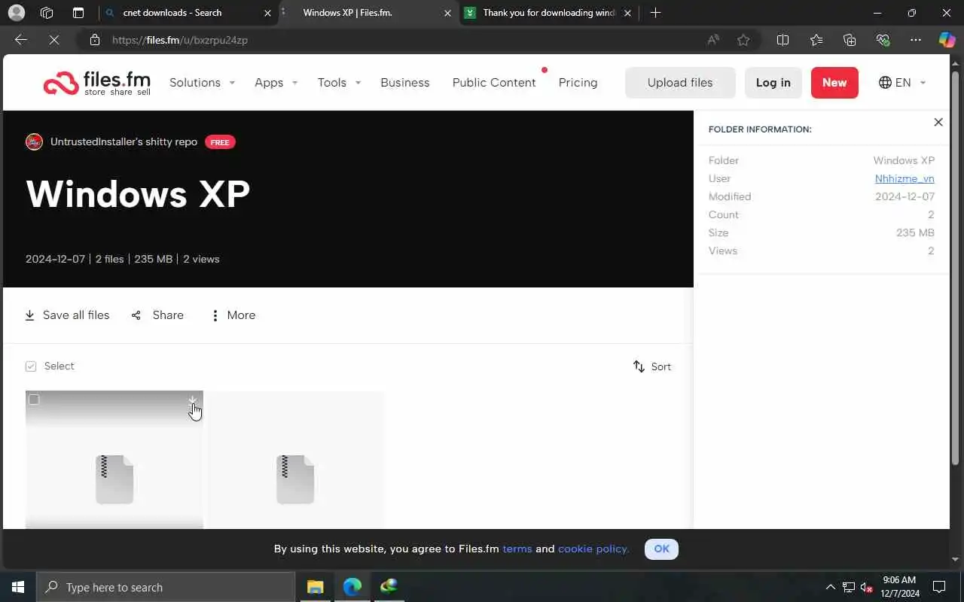Open the tab actions menu icon

pyautogui.click(x=78, y=13)
